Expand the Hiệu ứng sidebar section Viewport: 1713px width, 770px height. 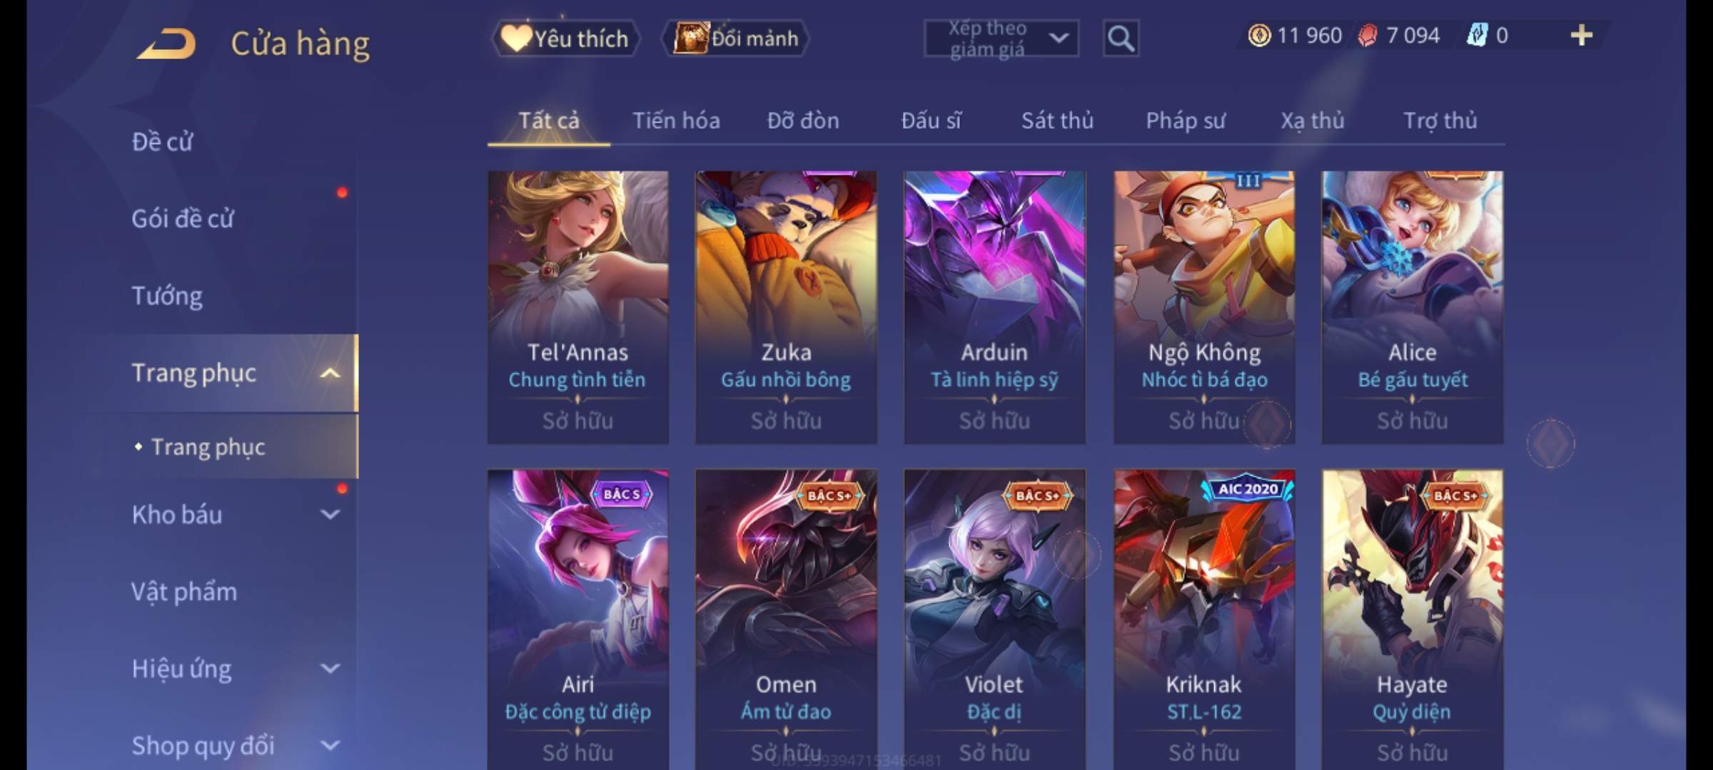pos(330,669)
